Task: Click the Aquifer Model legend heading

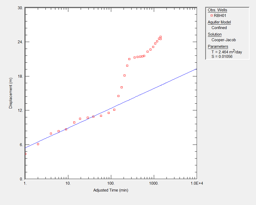Action: (x=219, y=22)
